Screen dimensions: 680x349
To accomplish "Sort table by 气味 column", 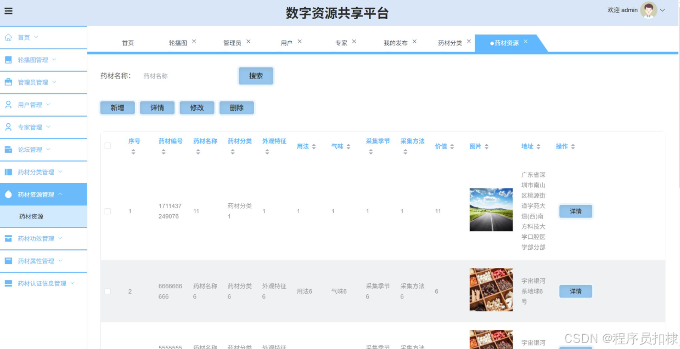I will pos(349,147).
